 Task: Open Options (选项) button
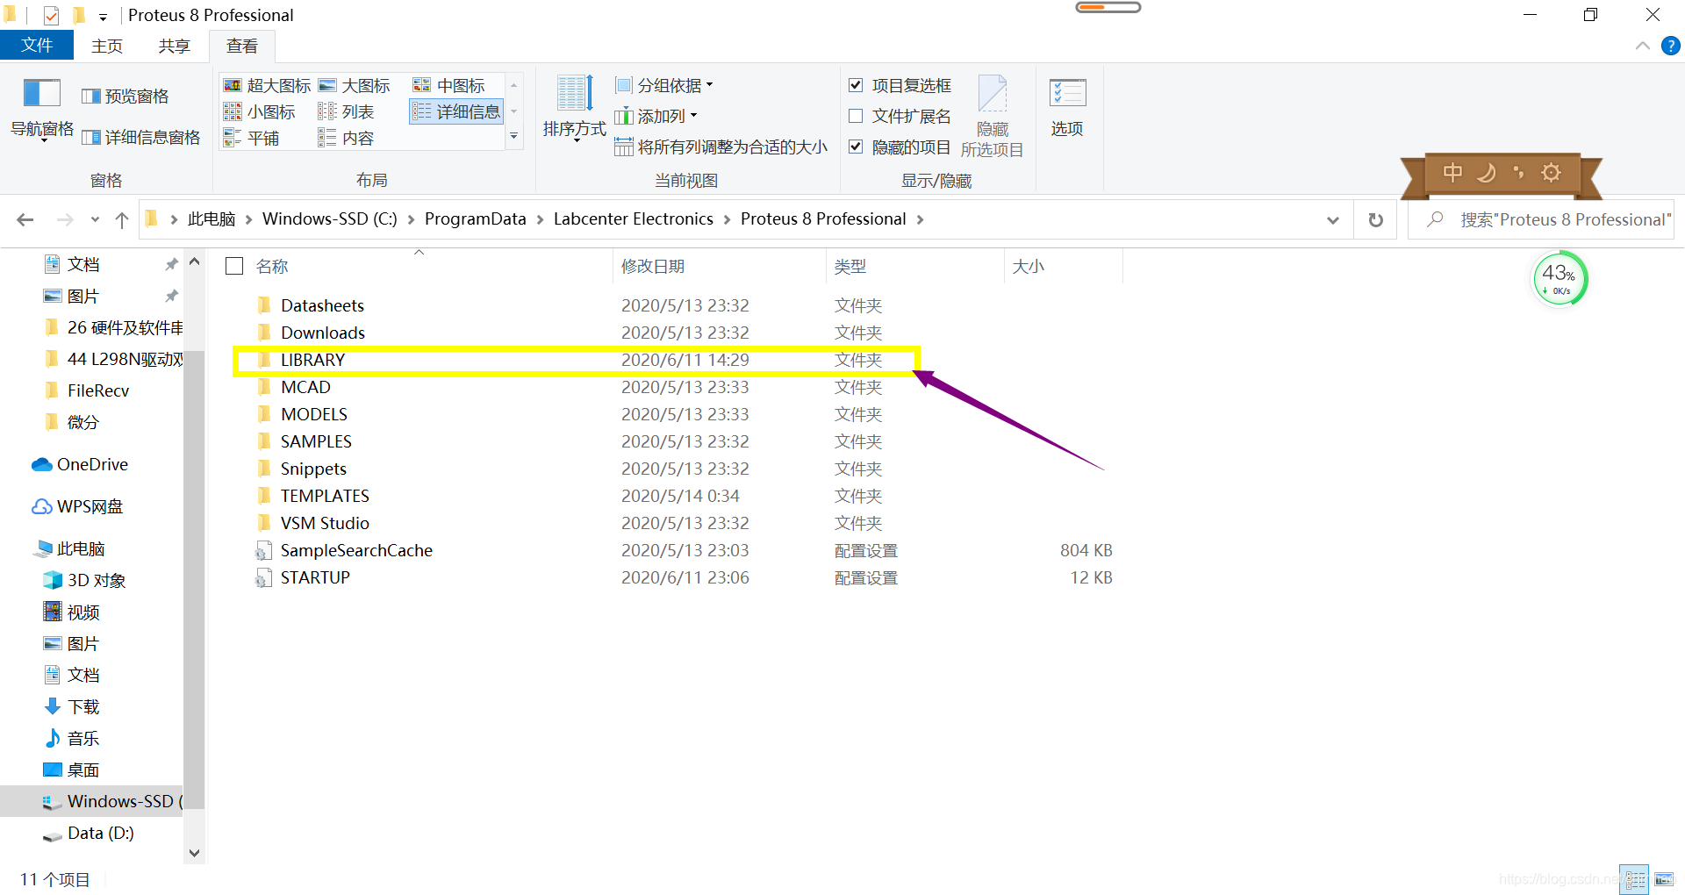(x=1067, y=108)
